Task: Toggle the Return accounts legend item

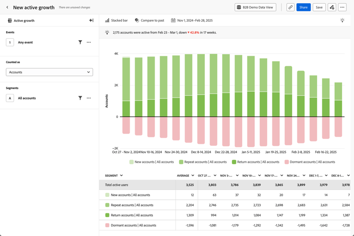Action: [255, 162]
